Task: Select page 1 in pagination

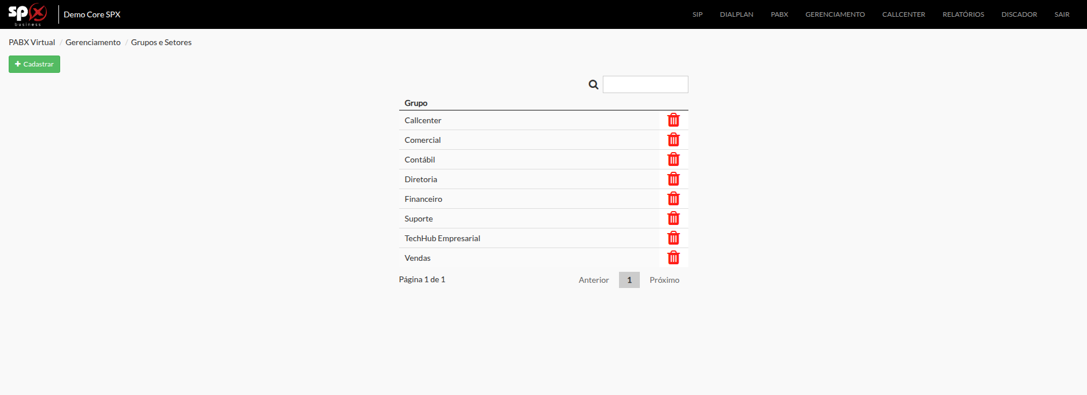Action: [x=629, y=280]
